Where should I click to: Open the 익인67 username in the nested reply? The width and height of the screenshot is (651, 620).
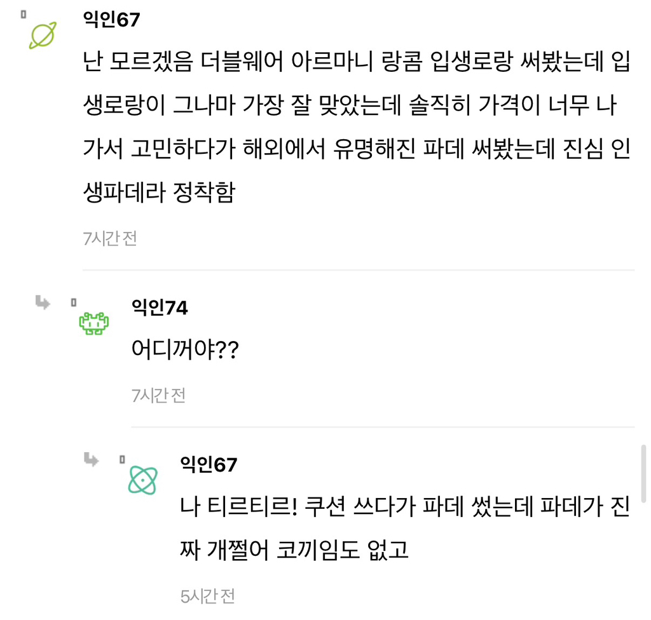209,465
